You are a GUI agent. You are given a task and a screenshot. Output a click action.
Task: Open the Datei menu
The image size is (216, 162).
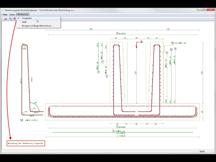(5, 14)
